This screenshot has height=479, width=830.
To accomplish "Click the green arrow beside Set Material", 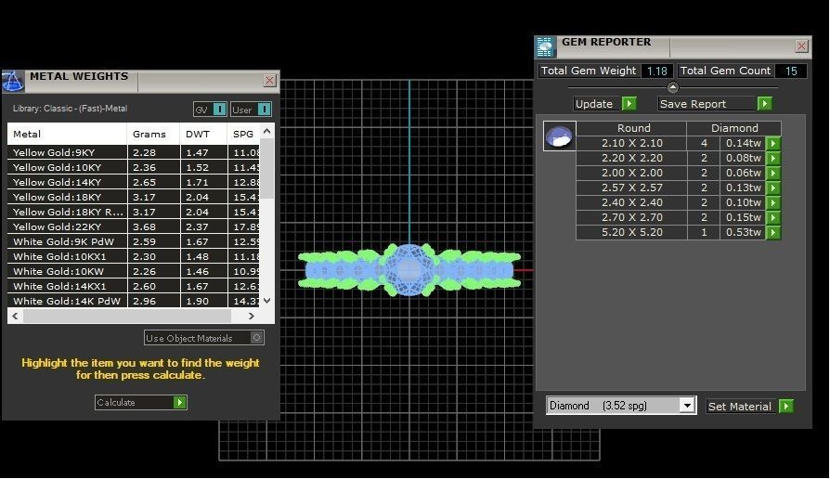I will pyautogui.click(x=786, y=407).
